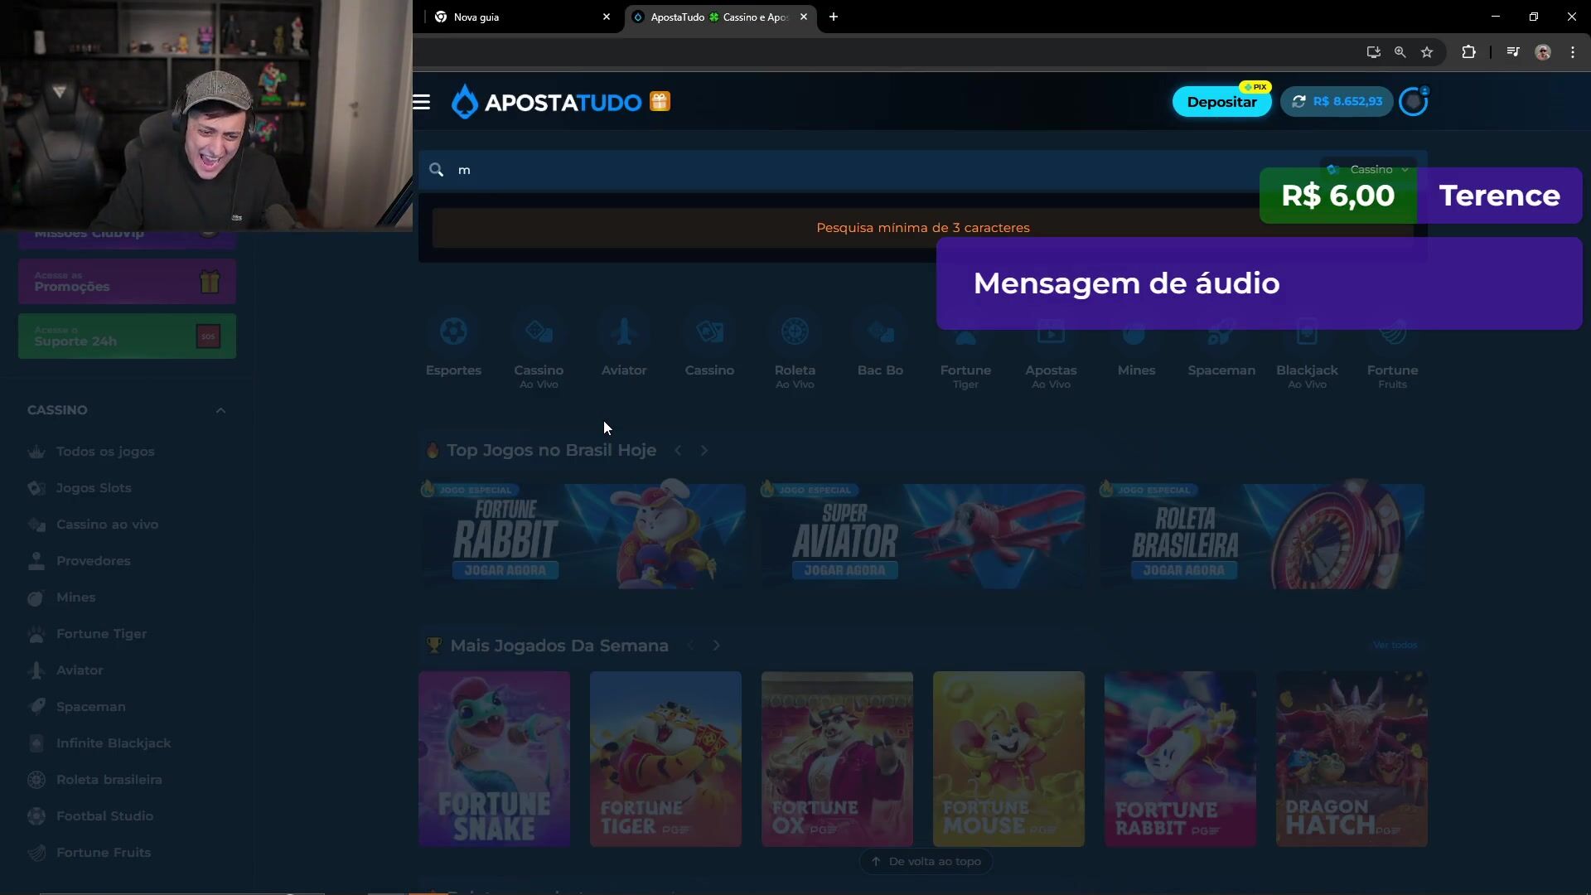Screen dimensions: 1591x895
Task: Open the gift box bonus icon
Action: (660, 101)
